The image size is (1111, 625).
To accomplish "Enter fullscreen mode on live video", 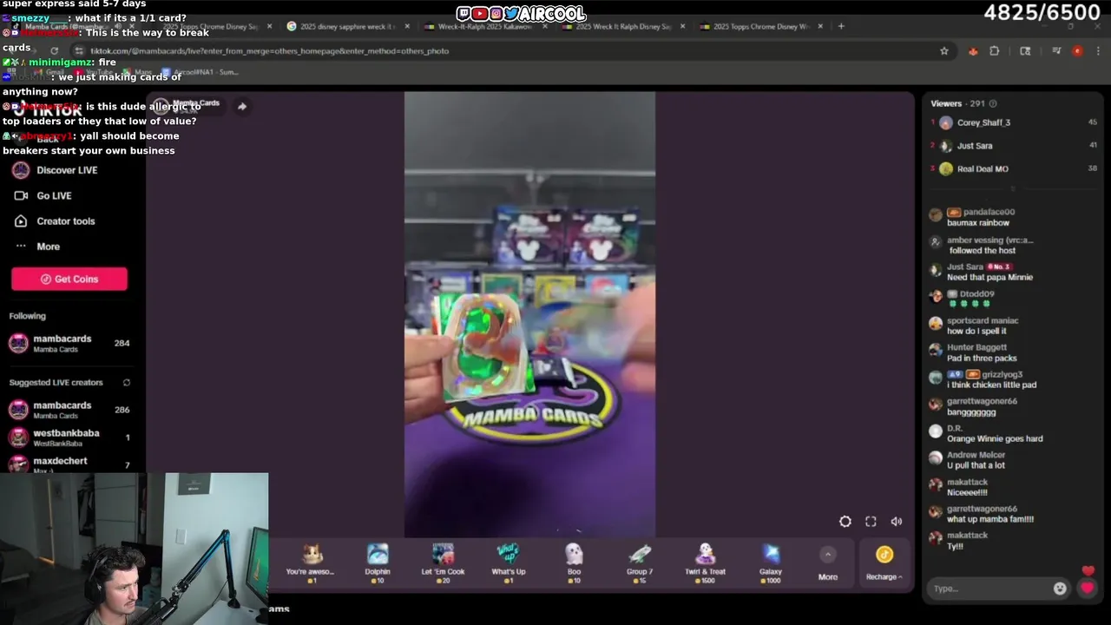I will click(x=871, y=522).
